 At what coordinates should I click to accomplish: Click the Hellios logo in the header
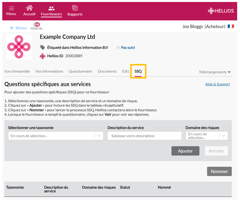(x=221, y=11)
